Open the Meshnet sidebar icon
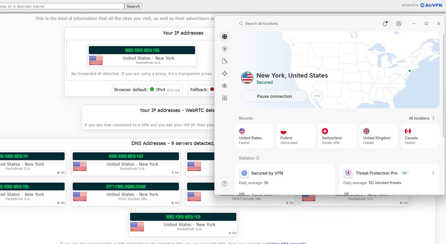 (225, 73)
